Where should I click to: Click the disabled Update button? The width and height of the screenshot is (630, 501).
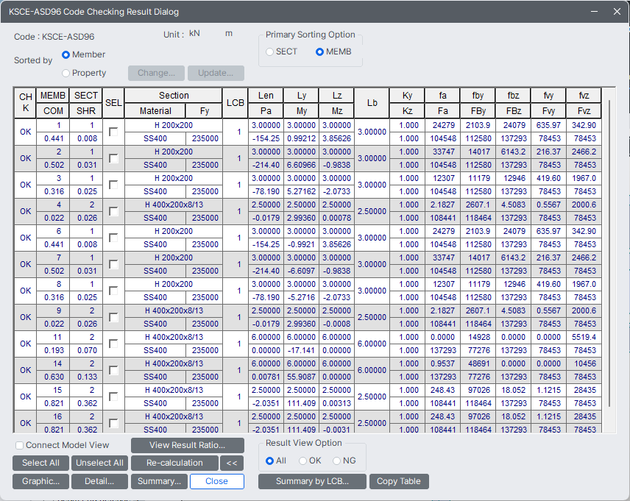point(216,73)
